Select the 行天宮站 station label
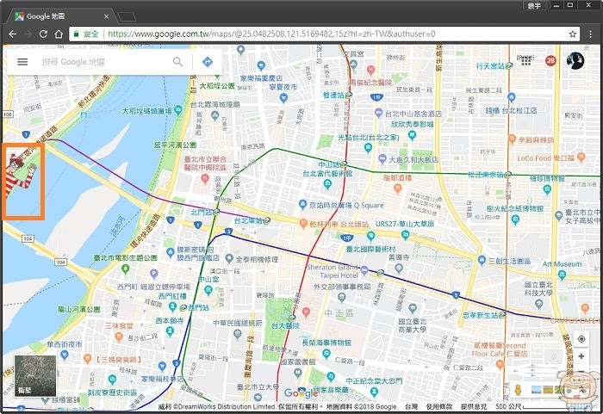Viewport: 603px width, 414px height. click(490, 66)
